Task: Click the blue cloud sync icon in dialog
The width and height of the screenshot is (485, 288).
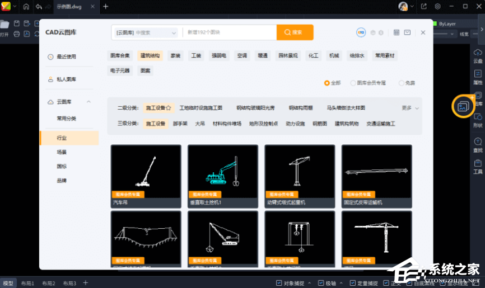Action: (361, 32)
